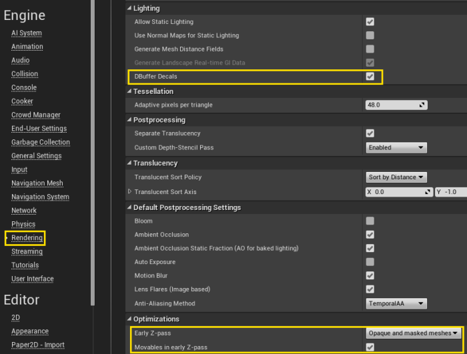The height and width of the screenshot is (354, 467).
Task: Open Paper2D - Import editor settings
Action: (37, 345)
